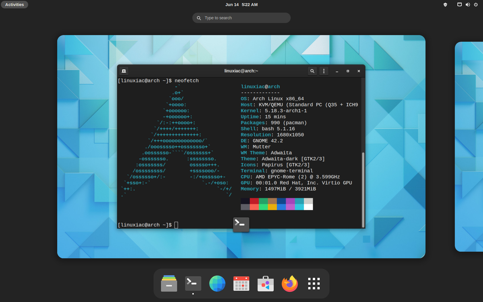
Task: Click the 'Resolution: 1680x1050' line
Action: (x=272, y=135)
